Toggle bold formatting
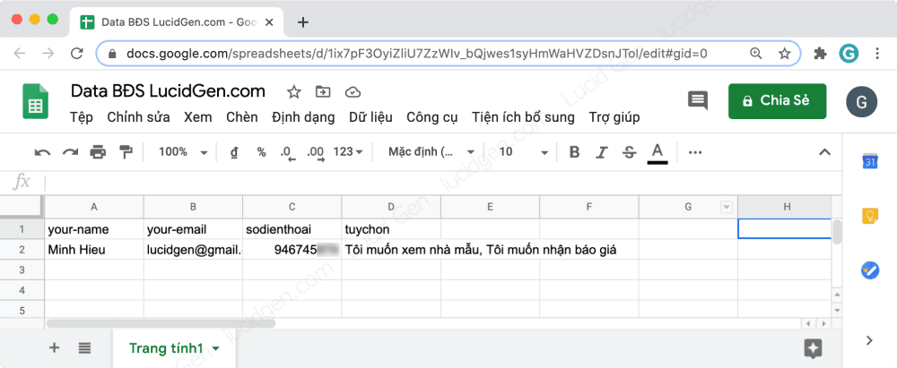The width and height of the screenshot is (897, 368). pos(575,152)
